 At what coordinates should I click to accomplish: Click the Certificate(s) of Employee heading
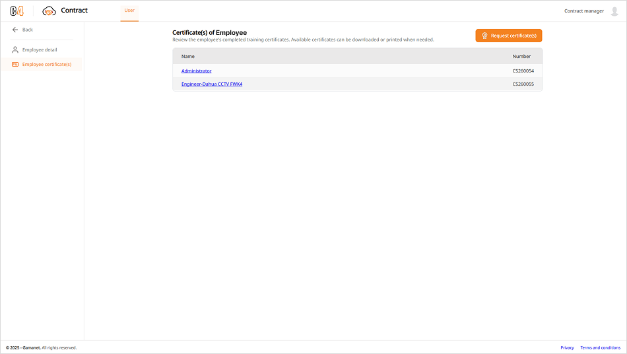tap(209, 33)
